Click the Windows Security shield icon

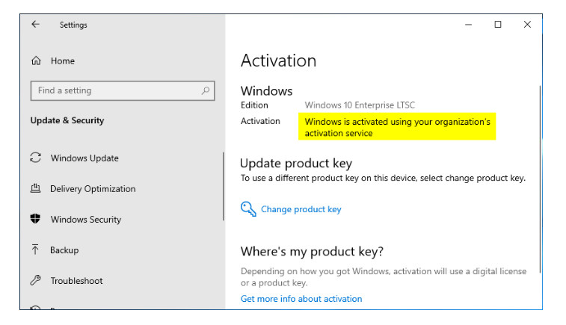pyautogui.click(x=35, y=219)
